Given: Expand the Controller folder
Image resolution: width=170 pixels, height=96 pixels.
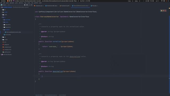Looking at the screenshot, I should pos(3,20).
